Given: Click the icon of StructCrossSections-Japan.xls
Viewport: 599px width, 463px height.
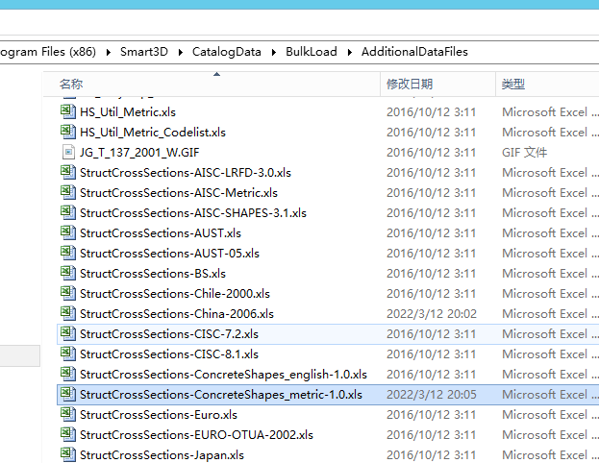Looking at the screenshot, I should 68,454.
